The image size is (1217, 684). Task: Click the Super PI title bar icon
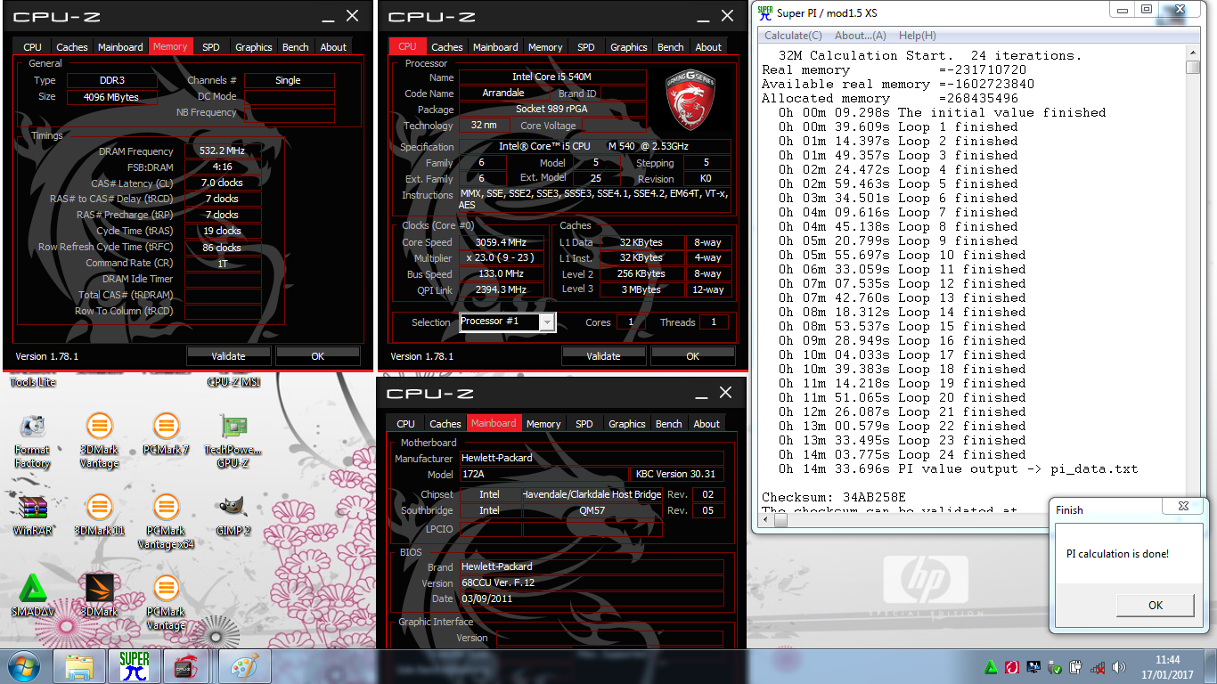(x=764, y=12)
